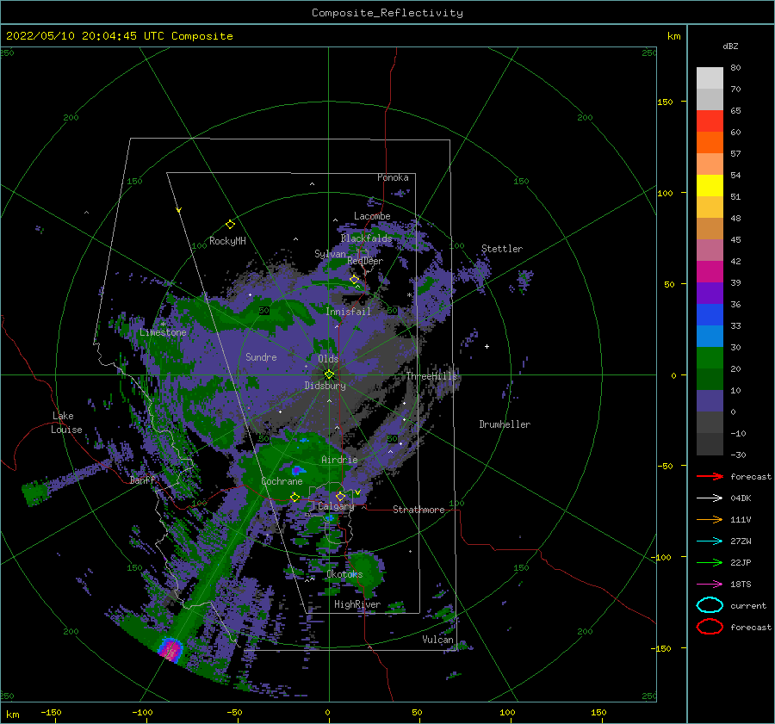Click the Sylvan label
The image size is (775, 724).
330,254
